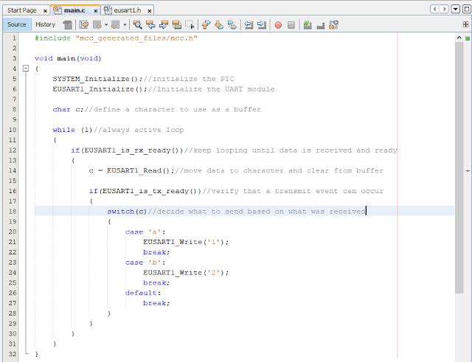The width and height of the screenshot is (472, 362).
Task: Open the eusart1.h tab
Action: (x=128, y=10)
